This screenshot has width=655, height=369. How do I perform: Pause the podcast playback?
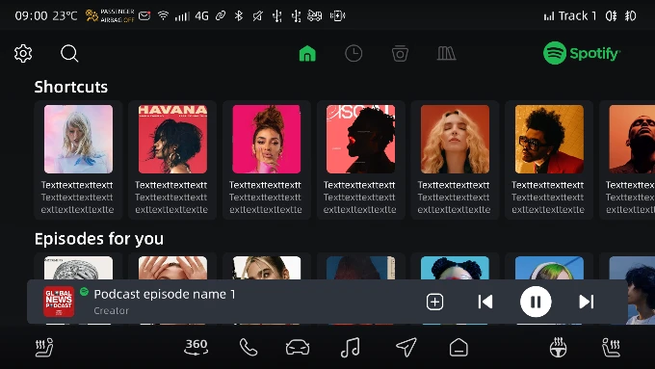[x=536, y=302]
